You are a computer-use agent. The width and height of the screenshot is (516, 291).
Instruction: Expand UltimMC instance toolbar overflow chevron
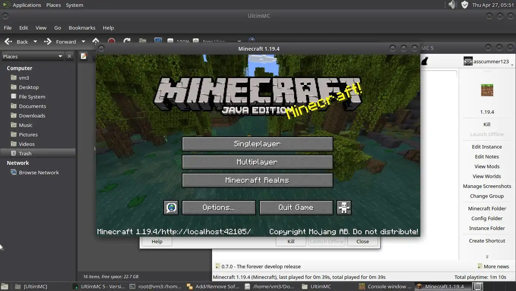click(487, 257)
